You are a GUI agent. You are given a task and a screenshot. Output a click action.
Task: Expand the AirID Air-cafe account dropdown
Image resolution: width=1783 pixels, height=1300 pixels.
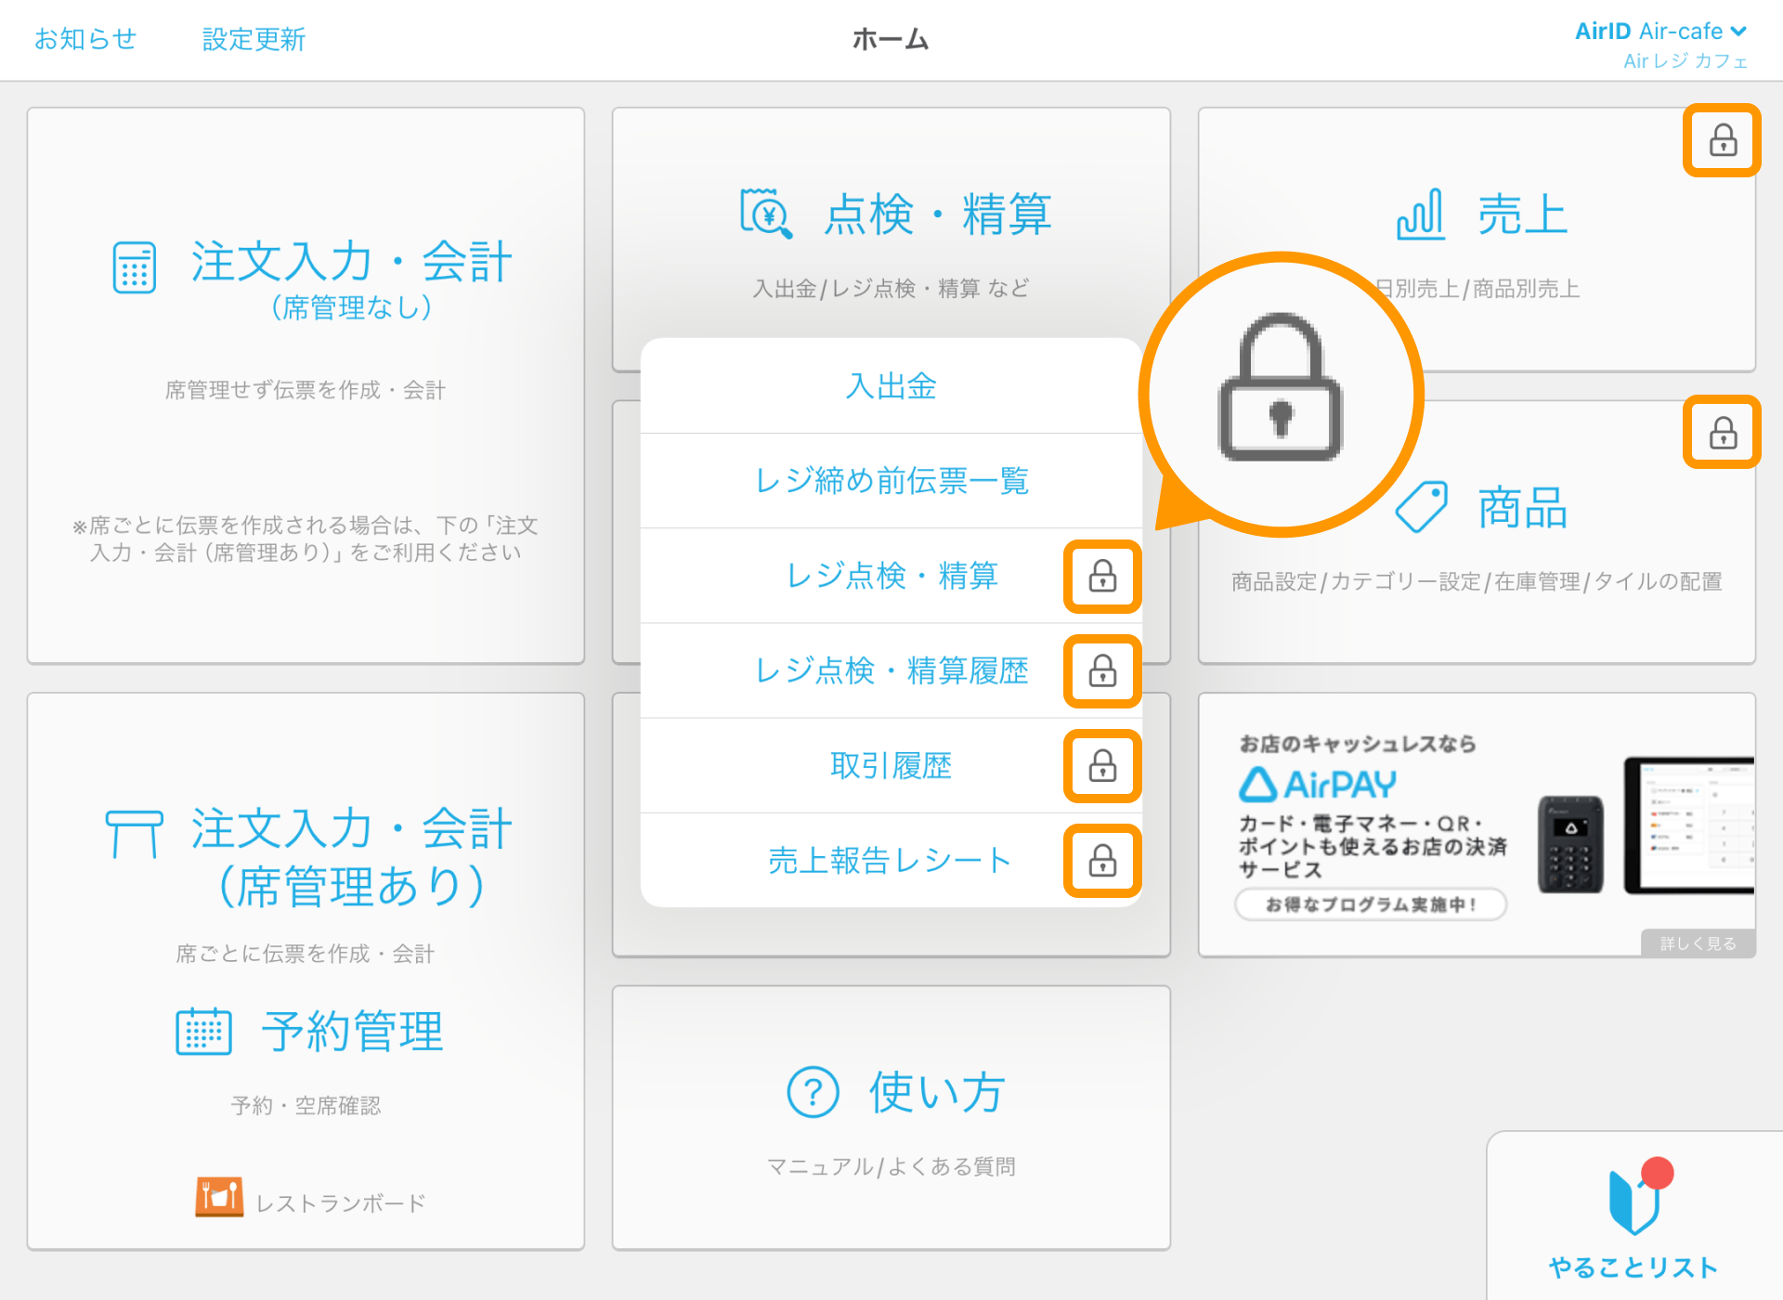click(x=1660, y=32)
